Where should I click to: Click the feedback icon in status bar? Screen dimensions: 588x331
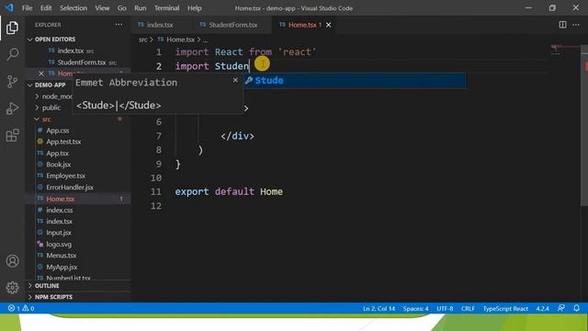[x=561, y=308]
